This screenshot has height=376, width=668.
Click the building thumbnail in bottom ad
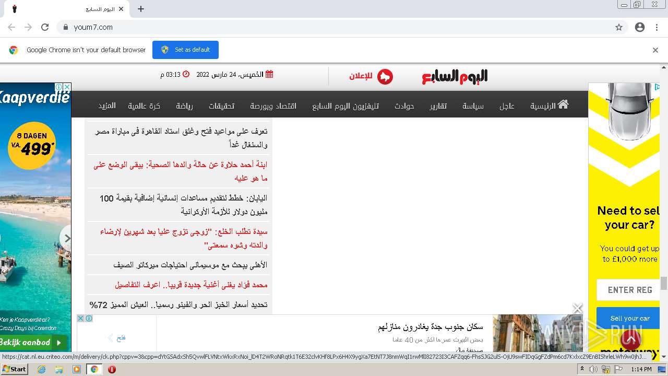(x=537, y=334)
